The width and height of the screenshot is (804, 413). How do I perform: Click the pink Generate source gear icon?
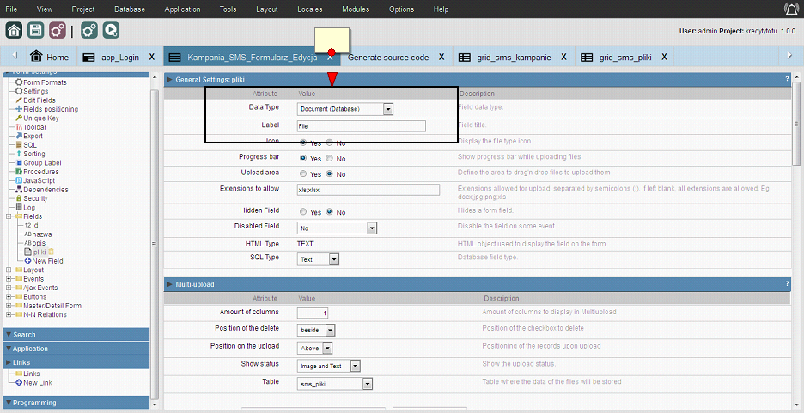57,30
